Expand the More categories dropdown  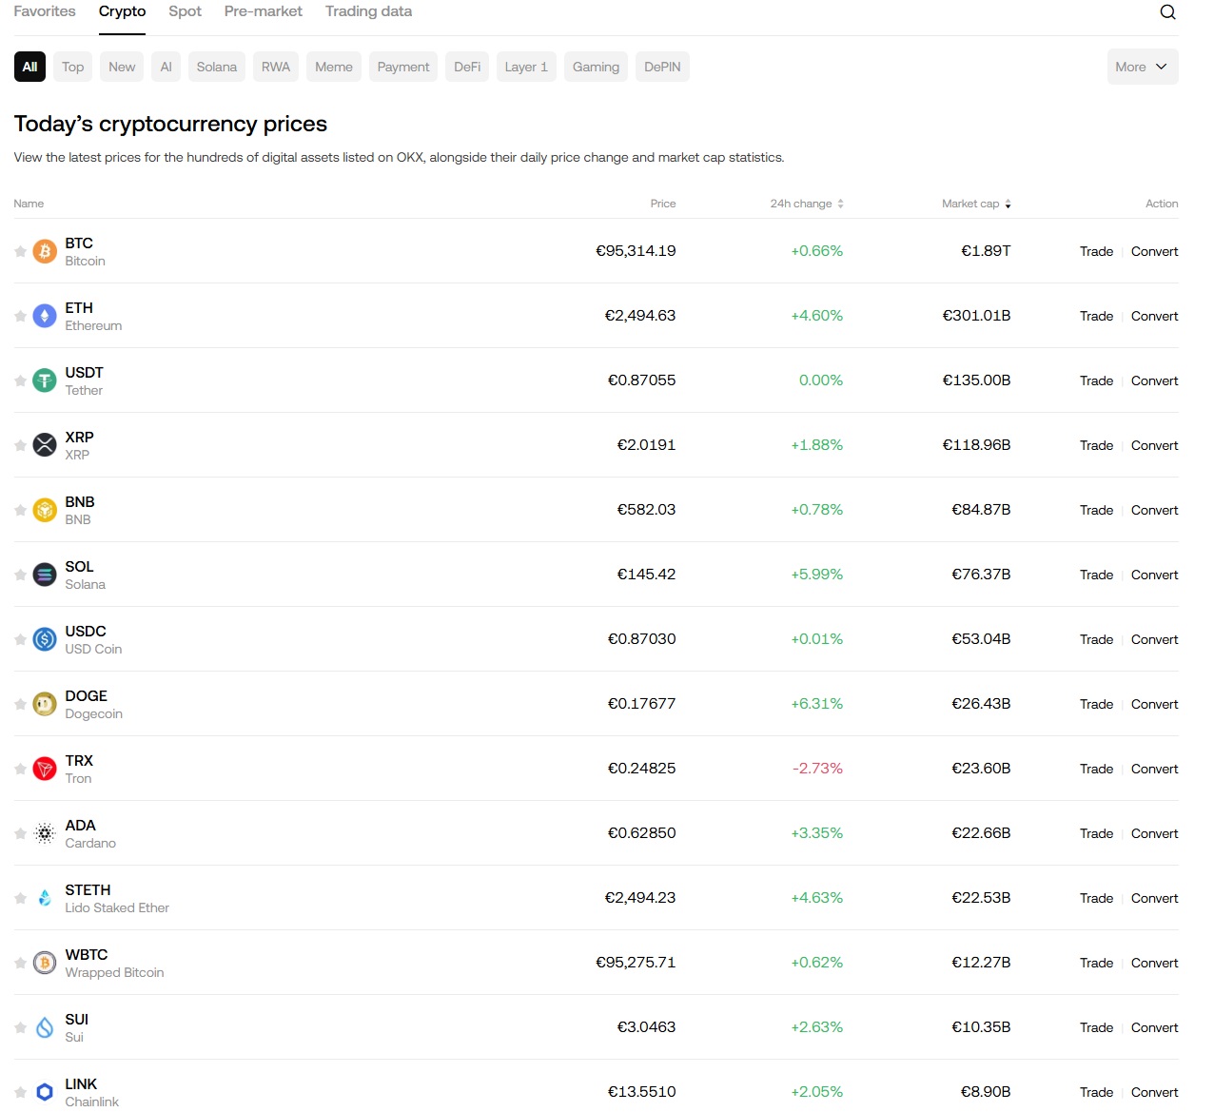click(1142, 67)
